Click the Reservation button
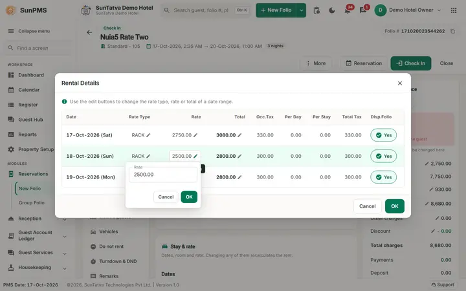The width and height of the screenshot is (466, 291). [364, 63]
